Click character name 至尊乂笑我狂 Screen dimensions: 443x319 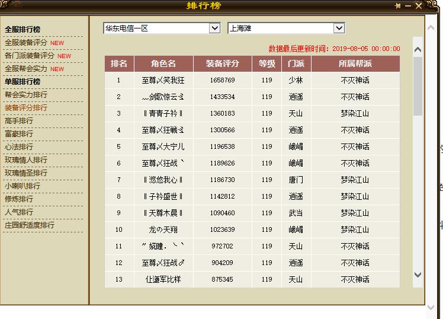[x=163, y=80]
